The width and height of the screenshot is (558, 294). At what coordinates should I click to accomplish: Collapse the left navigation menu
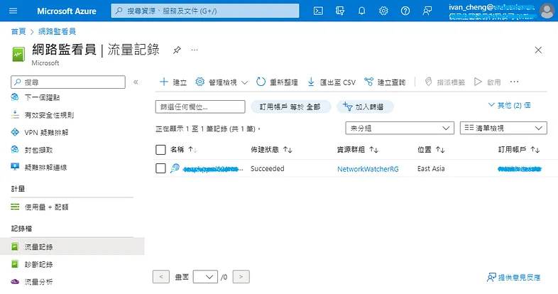[x=136, y=82]
